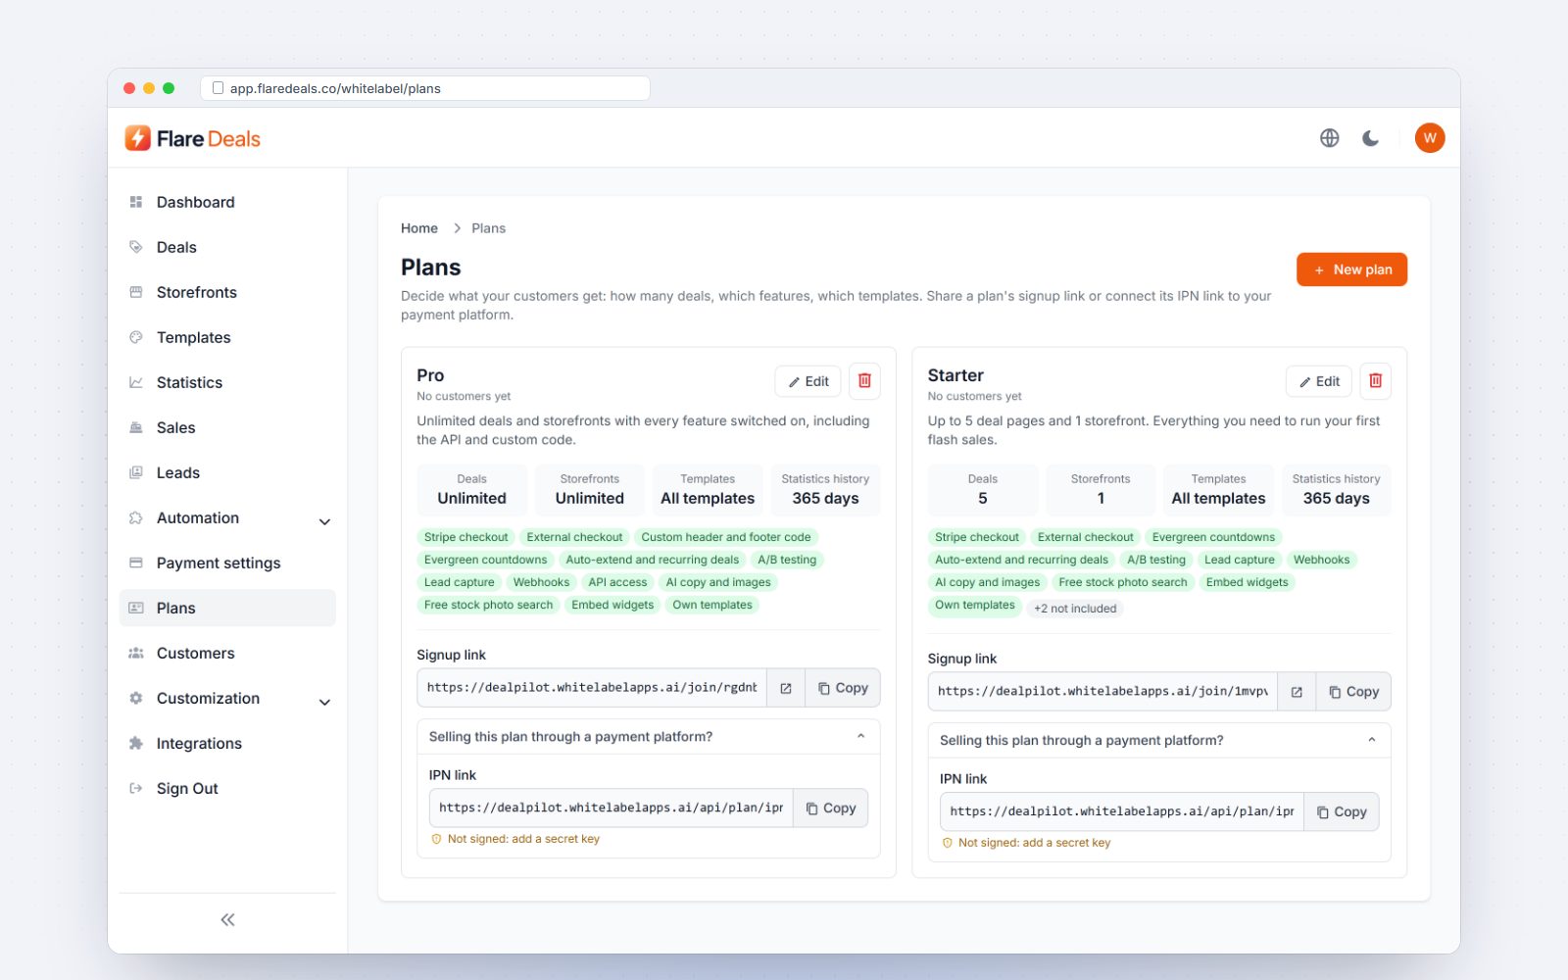
Task: Open Pro signup link in new tab
Action: [786, 688]
